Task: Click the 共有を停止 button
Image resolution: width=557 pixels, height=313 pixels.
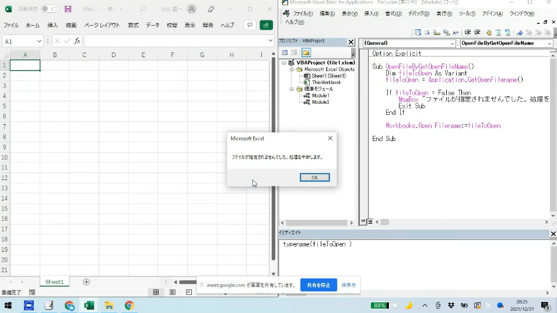Action: (x=318, y=285)
